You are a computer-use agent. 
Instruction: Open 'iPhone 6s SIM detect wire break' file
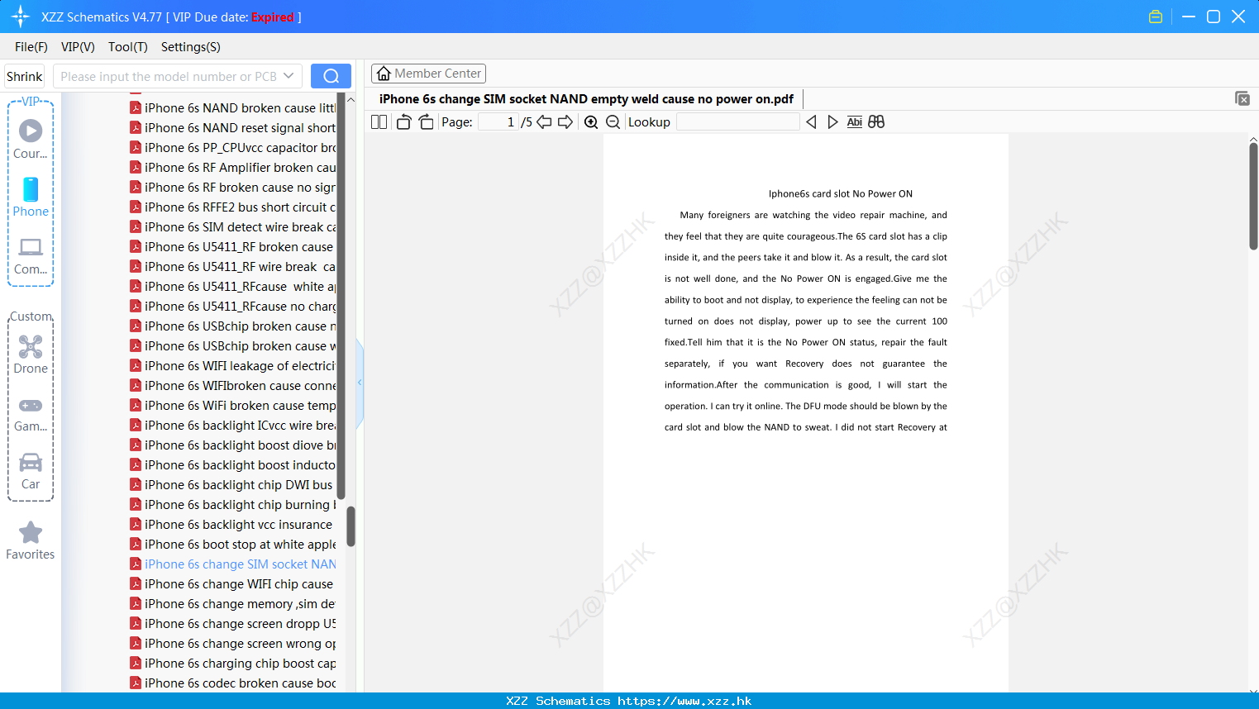233,227
